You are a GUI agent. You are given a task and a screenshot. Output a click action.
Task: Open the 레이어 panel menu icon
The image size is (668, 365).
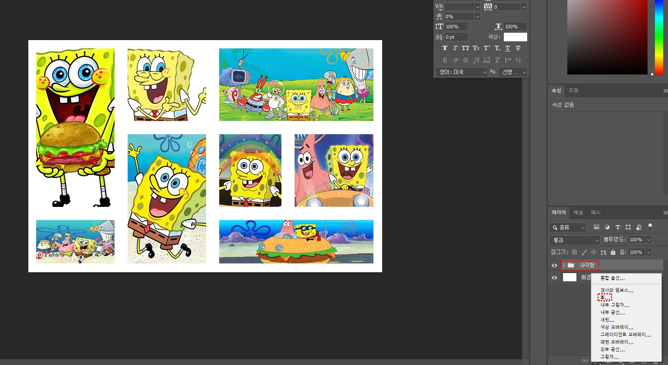(x=665, y=213)
